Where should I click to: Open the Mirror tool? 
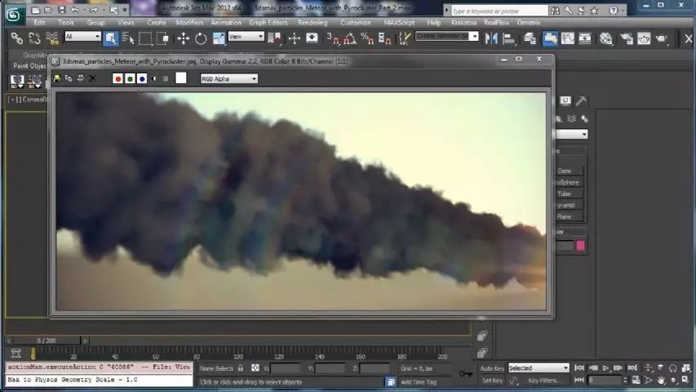tap(491, 38)
